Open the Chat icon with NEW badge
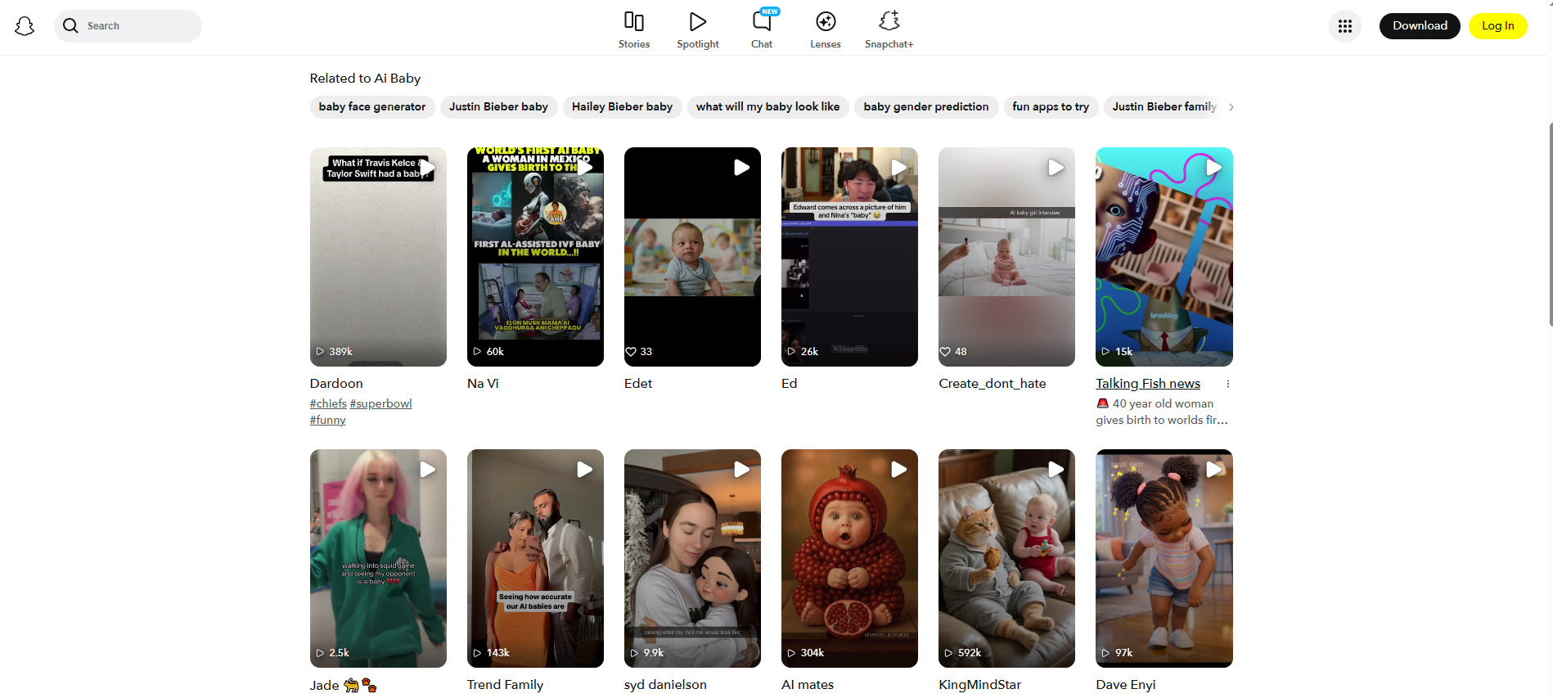Image resolution: width=1553 pixels, height=698 pixels. coord(762,22)
